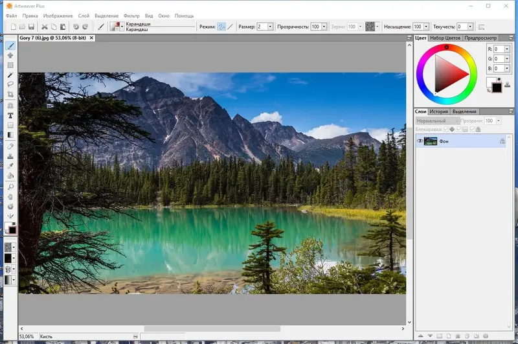Screen dimensions: 518x344
Task: Click the Redo icon
Action: coord(85,27)
